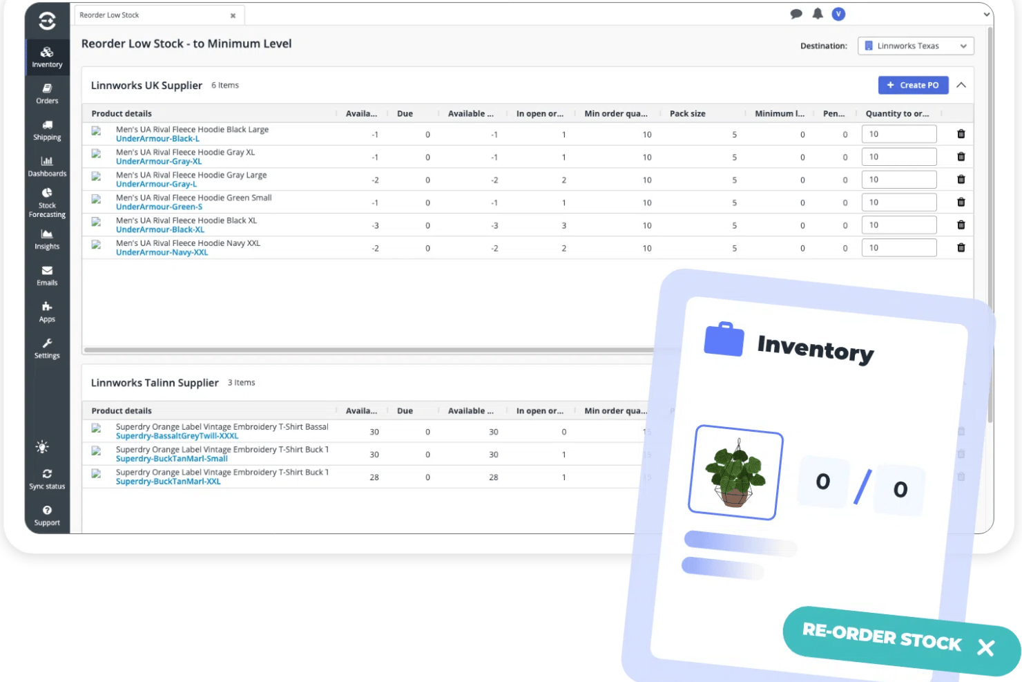Click the Create PO button
Screen dimensions: 1022x682
(913, 85)
